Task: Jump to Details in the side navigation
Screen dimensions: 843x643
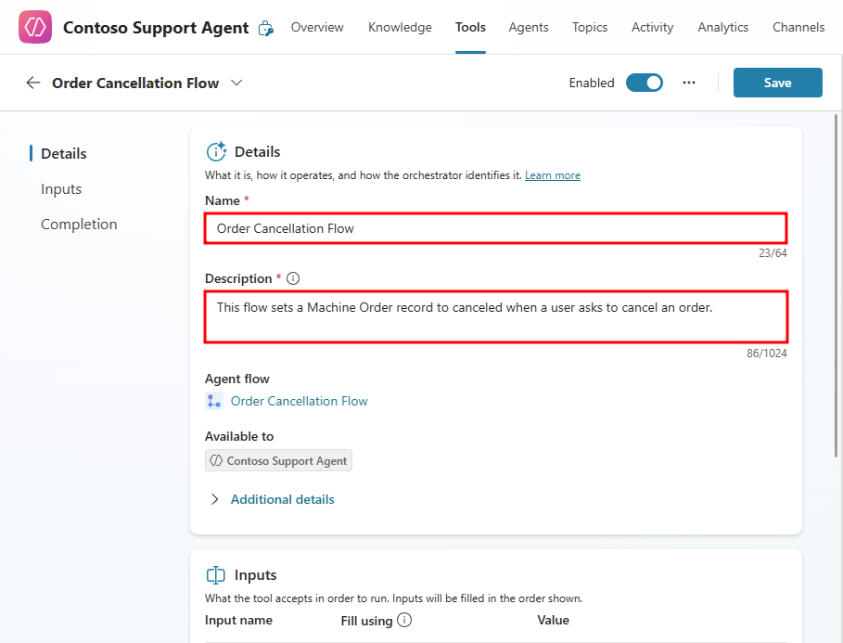Action: click(x=63, y=153)
